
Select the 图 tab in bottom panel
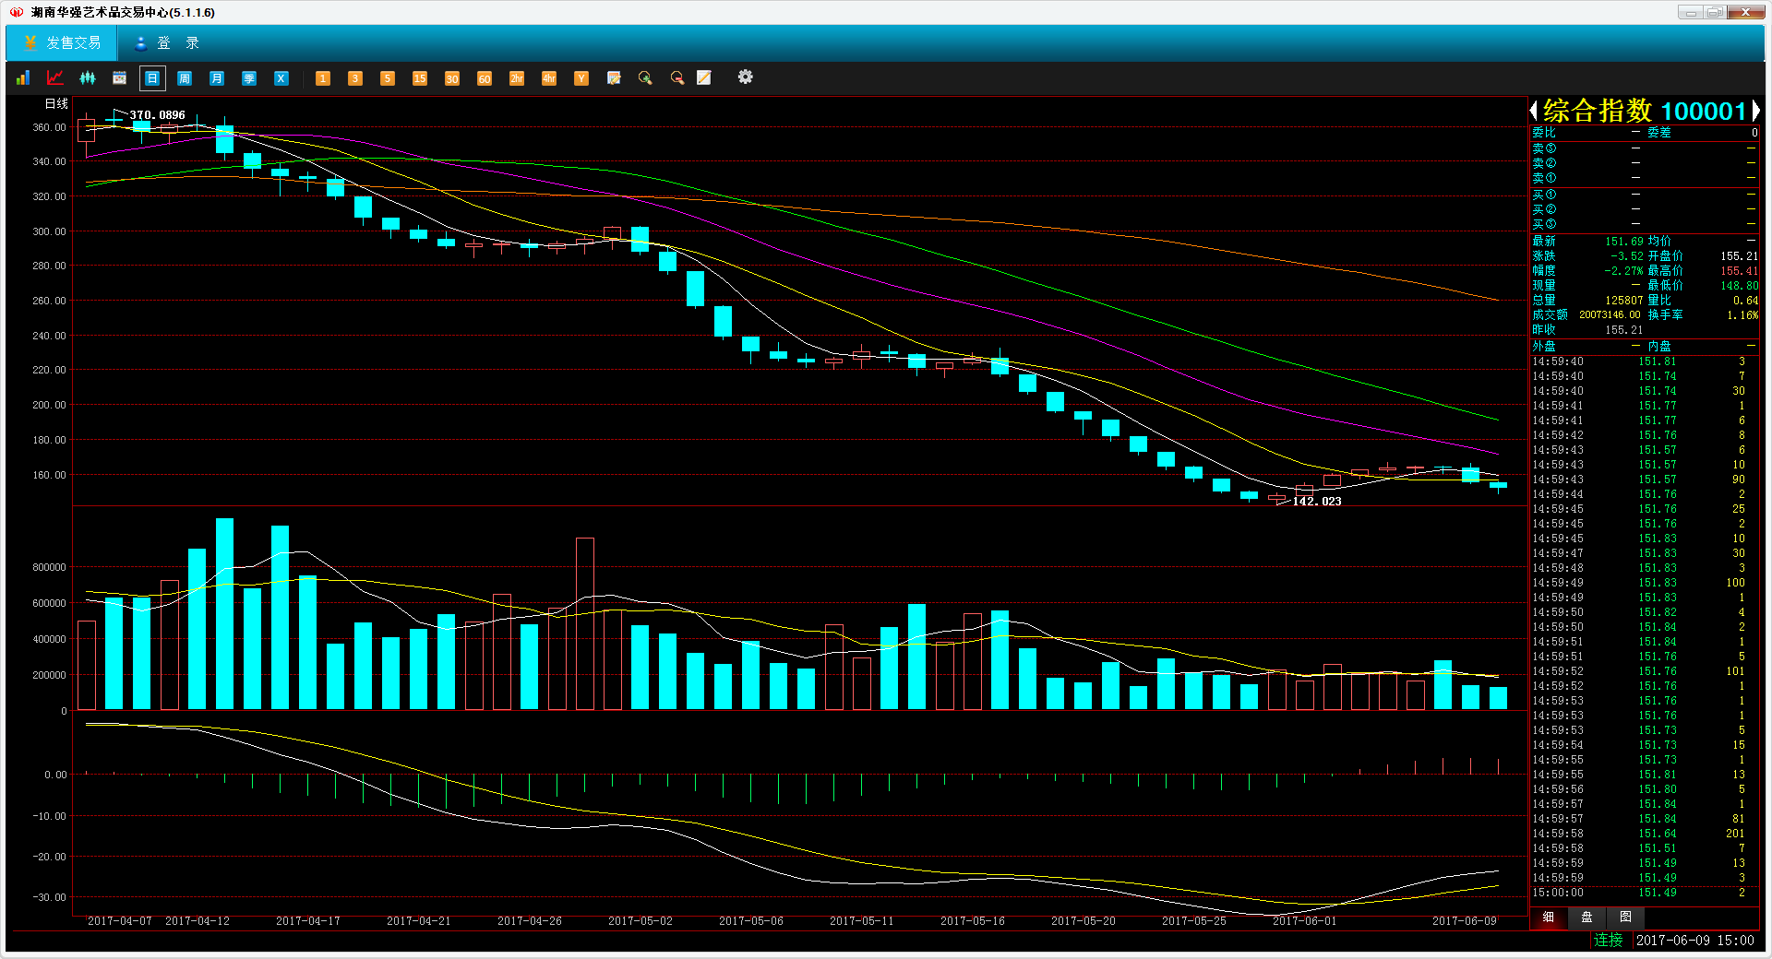(x=1625, y=918)
